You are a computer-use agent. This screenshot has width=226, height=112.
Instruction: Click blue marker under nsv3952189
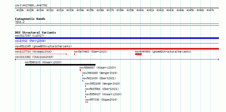pyautogui.click(x=86, y=86)
